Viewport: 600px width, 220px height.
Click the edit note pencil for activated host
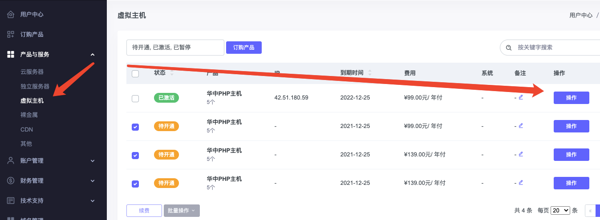click(521, 97)
